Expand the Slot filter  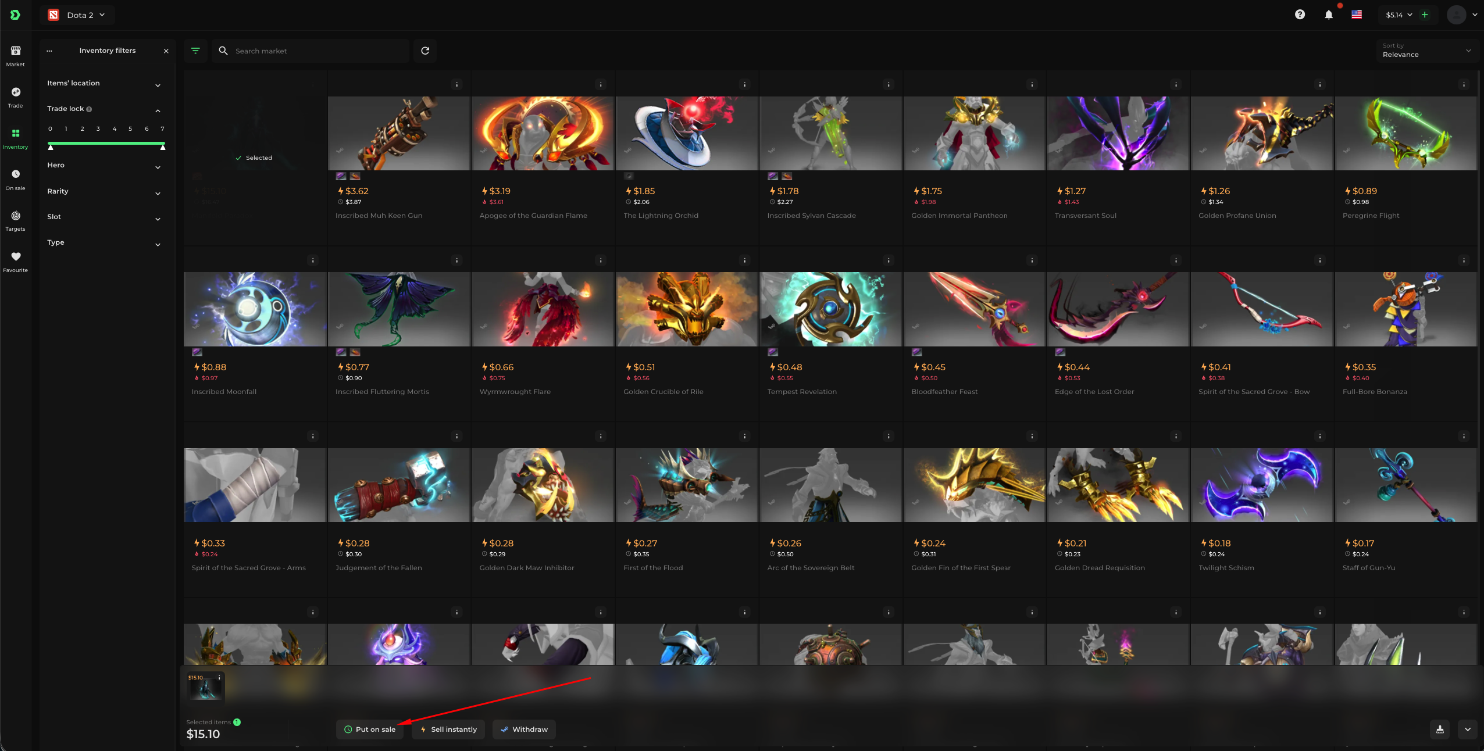(x=104, y=217)
